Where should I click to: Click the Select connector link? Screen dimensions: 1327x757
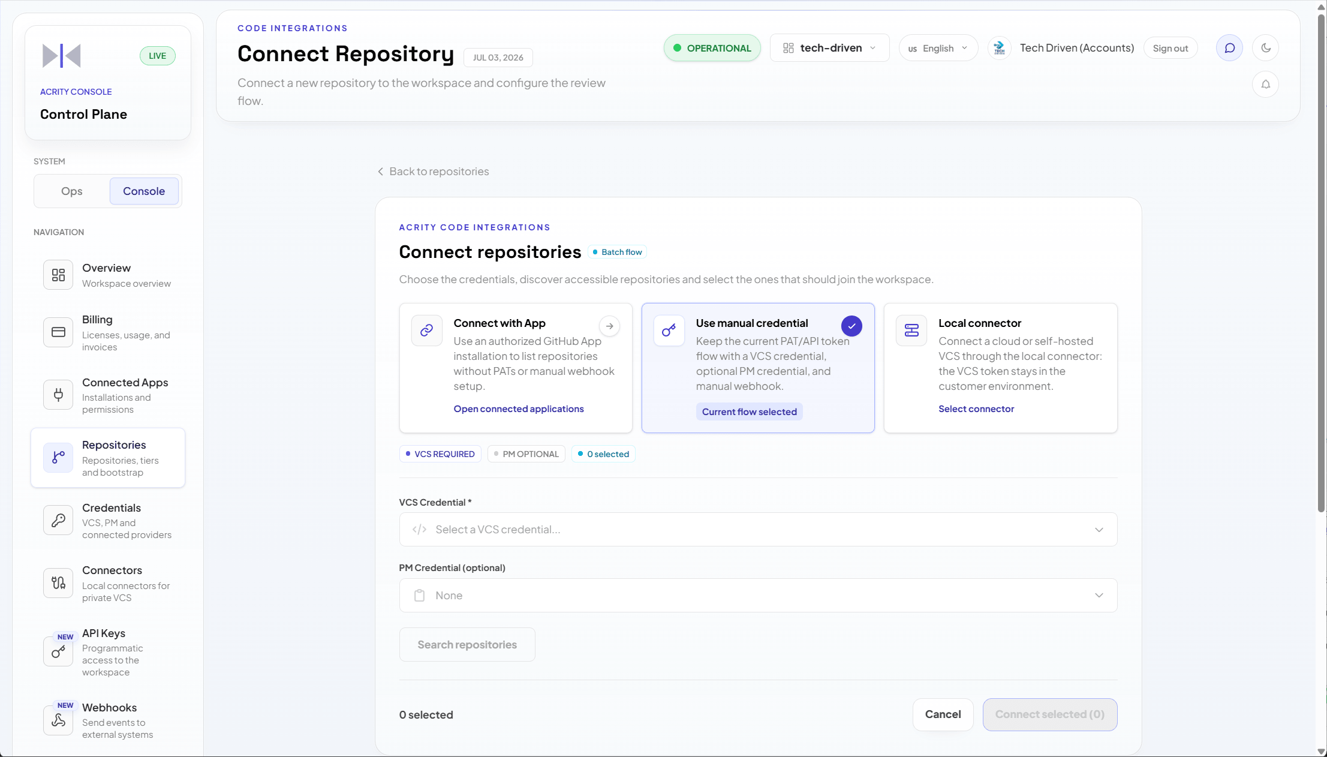[x=976, y=408]
